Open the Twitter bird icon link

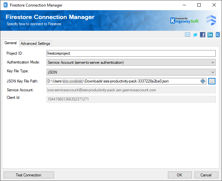coord(195,35)
